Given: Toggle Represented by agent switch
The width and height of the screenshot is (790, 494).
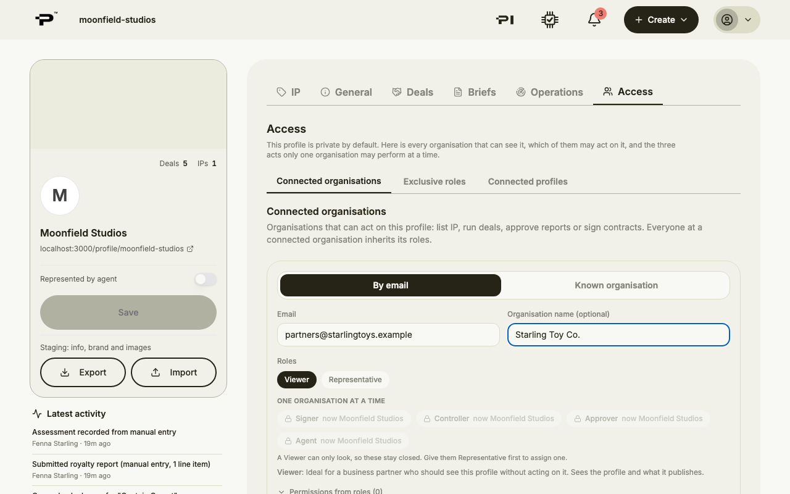Looking at the screenshot, I should coord(206,279).
